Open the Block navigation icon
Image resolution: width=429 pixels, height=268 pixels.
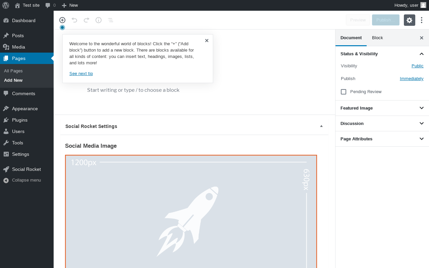111,20
